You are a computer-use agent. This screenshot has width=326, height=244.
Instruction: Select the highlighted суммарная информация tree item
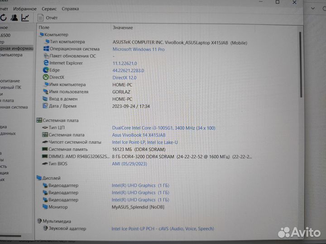pyautogui.click(x=16, y=48)
